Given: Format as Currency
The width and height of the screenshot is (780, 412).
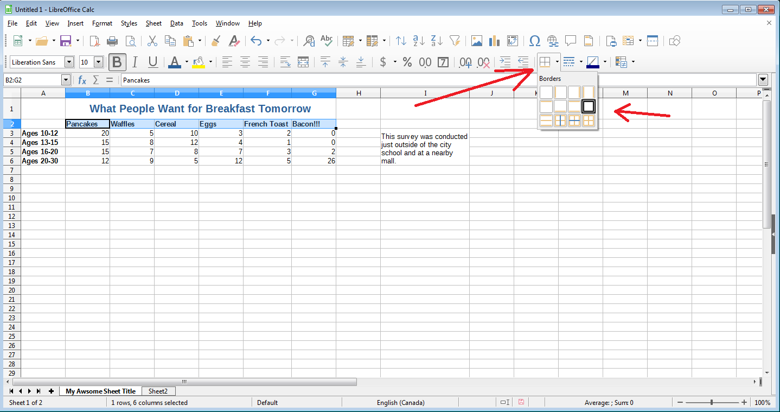Looking at the screenshot, I should [x=383, y=62].
